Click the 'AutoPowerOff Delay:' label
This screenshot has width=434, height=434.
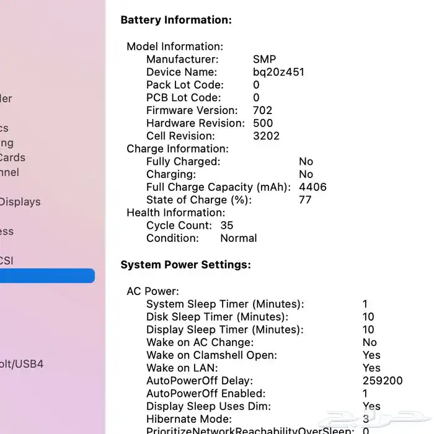pos(200,381)
